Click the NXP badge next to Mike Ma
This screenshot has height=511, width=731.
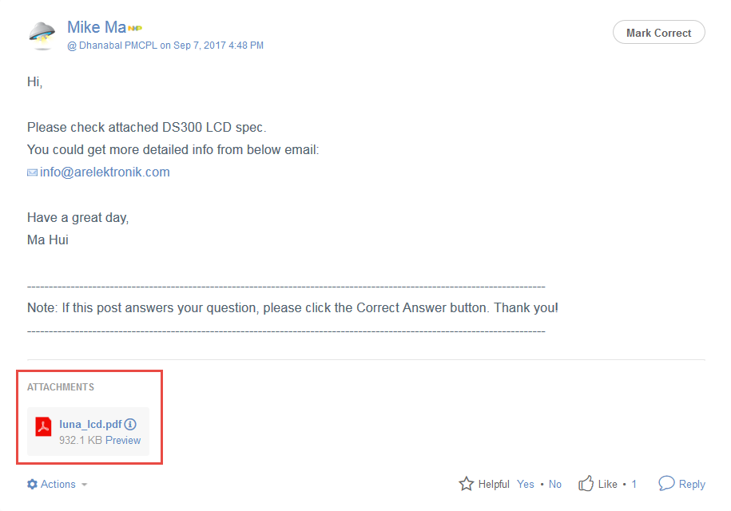[x=135, y=29]
